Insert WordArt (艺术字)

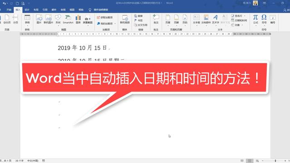pos(216,20)
